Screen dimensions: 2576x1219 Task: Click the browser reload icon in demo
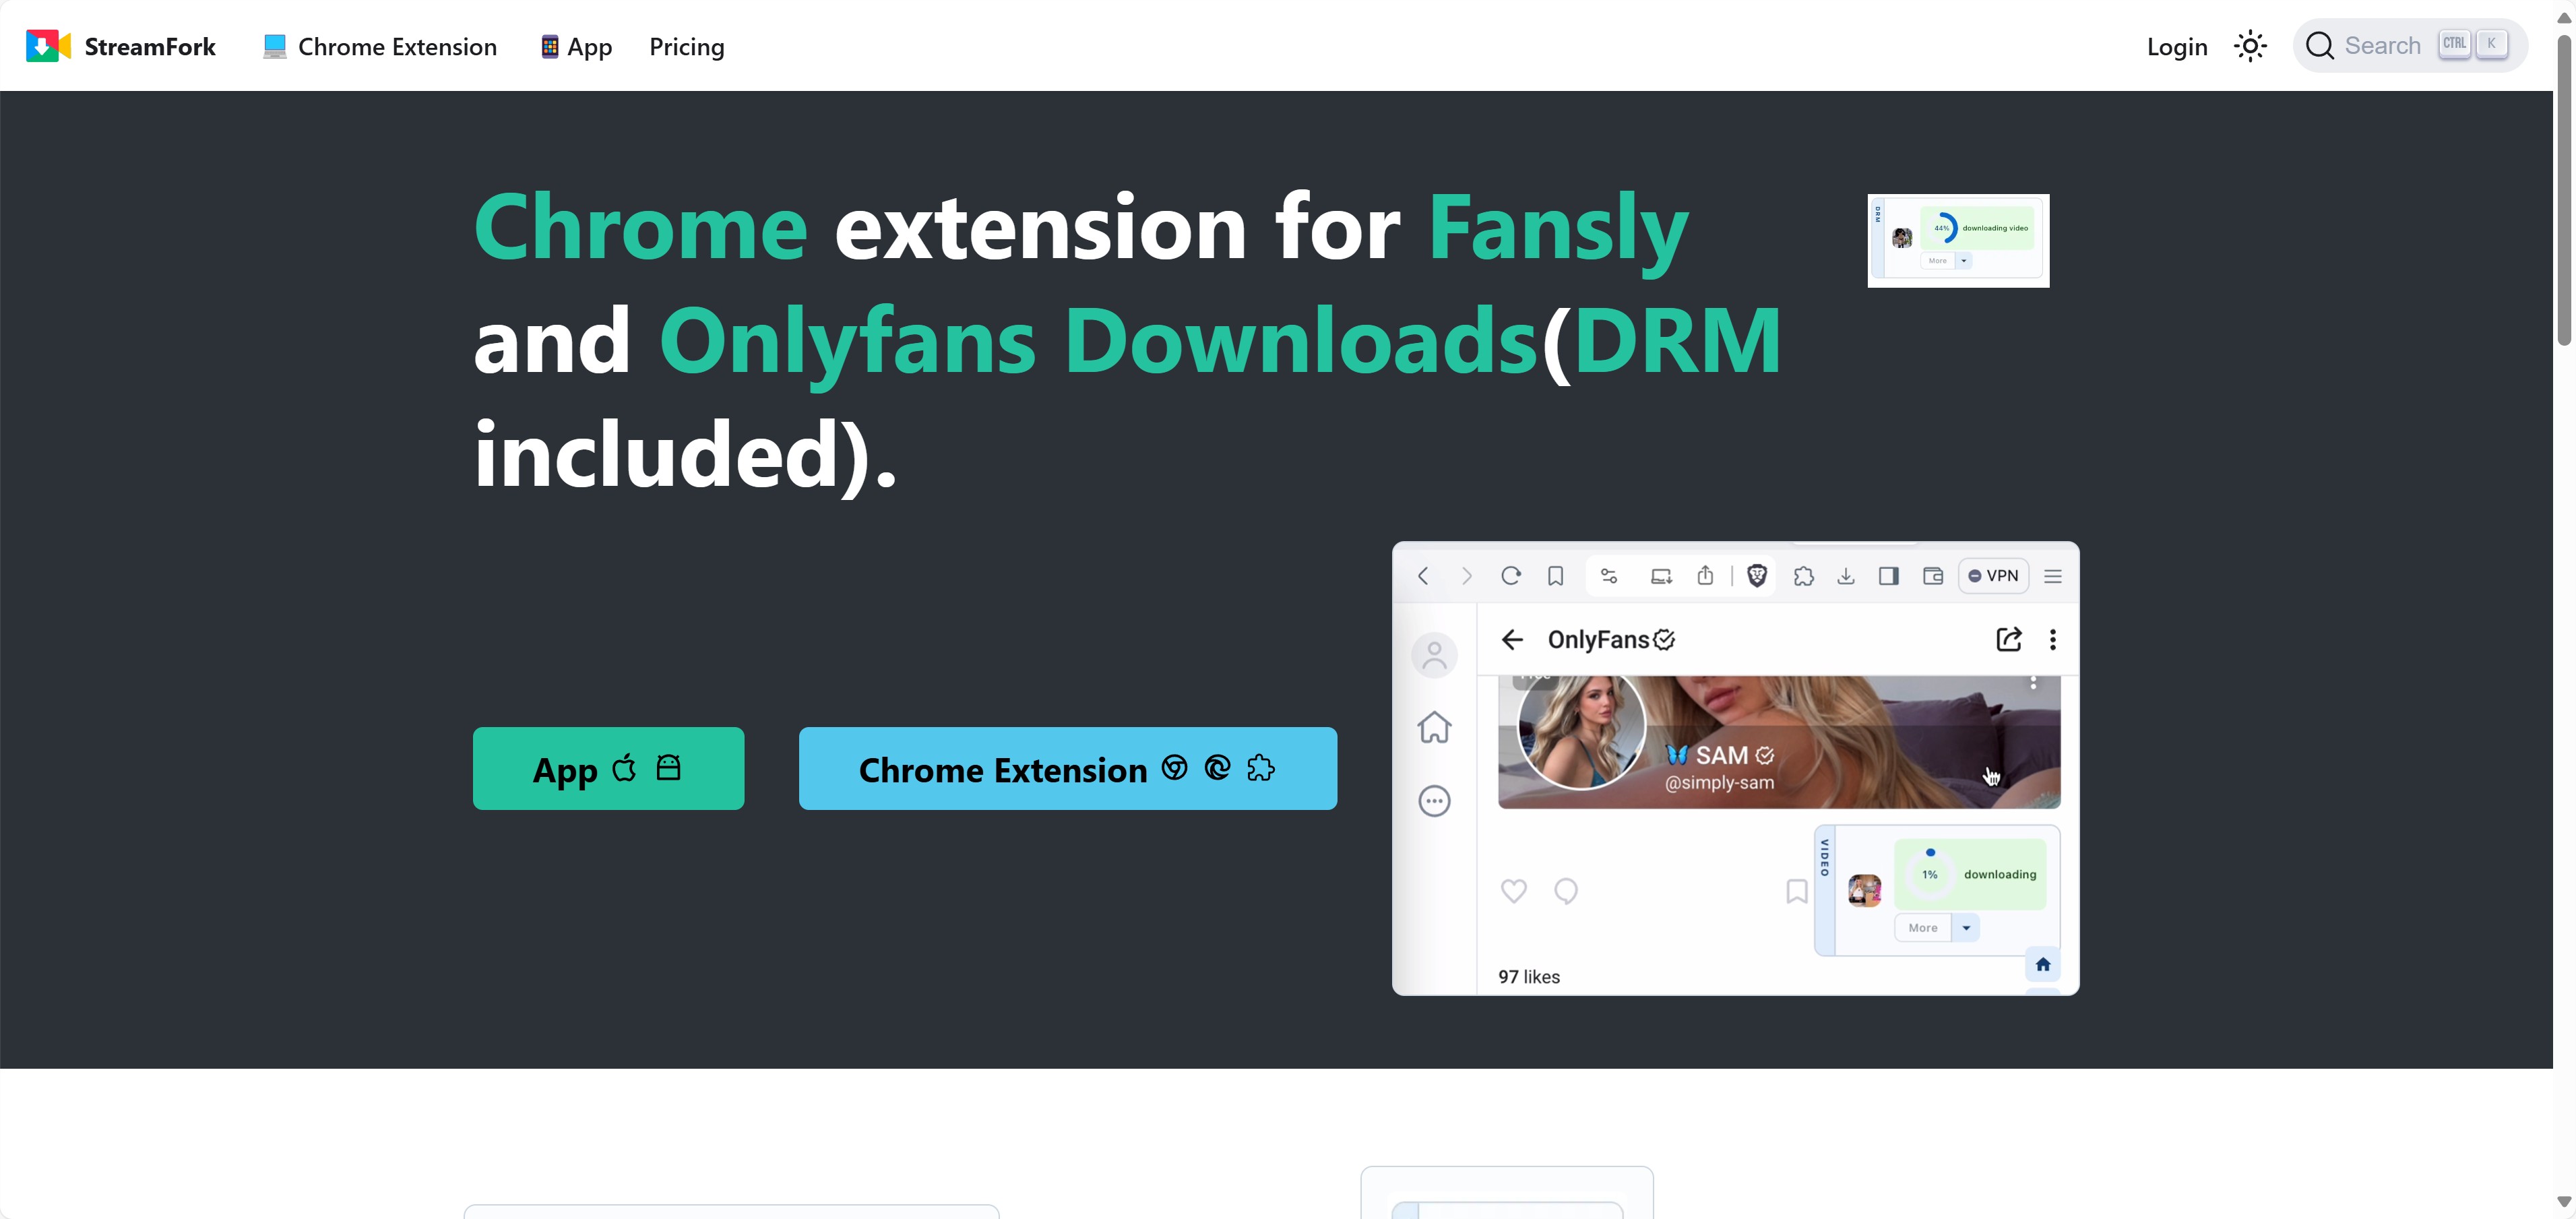(1510, 576)
